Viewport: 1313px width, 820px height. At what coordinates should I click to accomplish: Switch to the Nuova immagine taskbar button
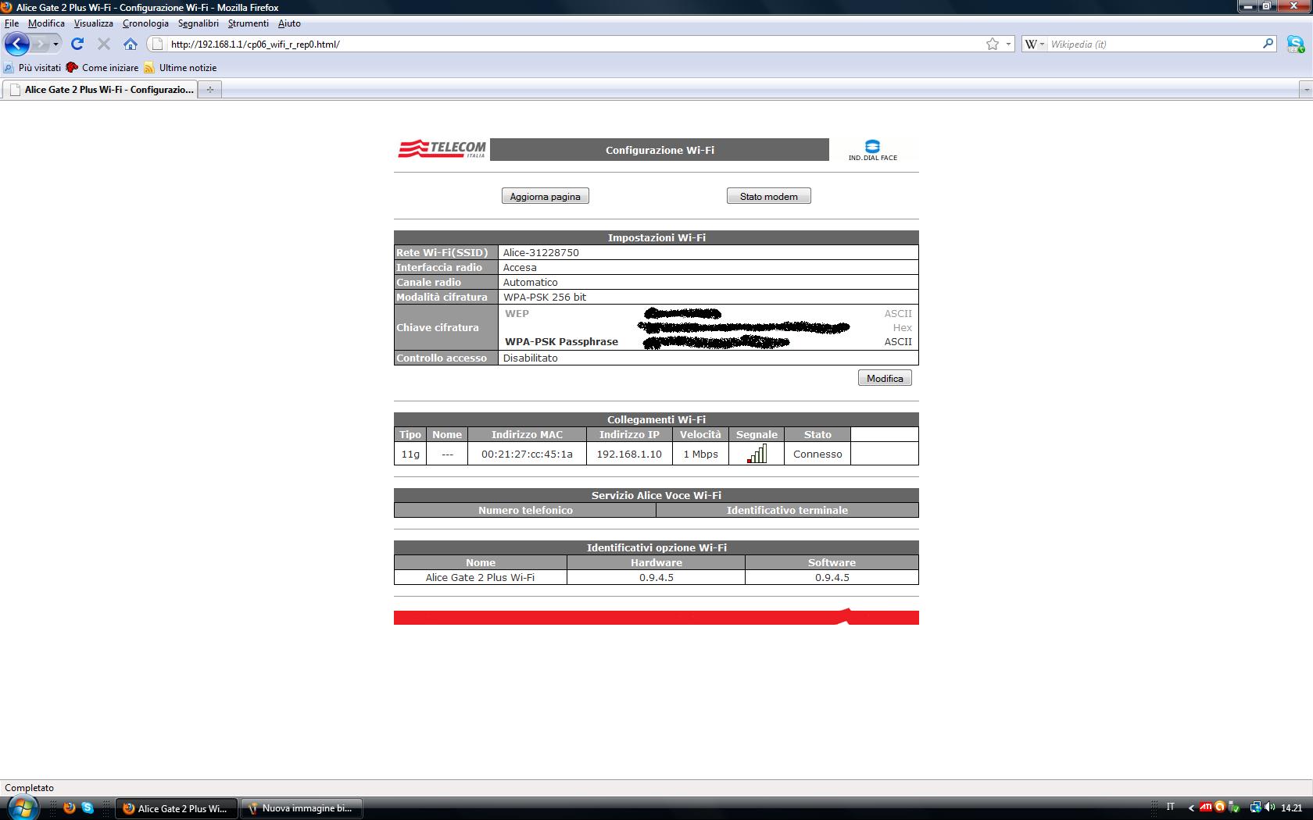click(x=301, y=808)
